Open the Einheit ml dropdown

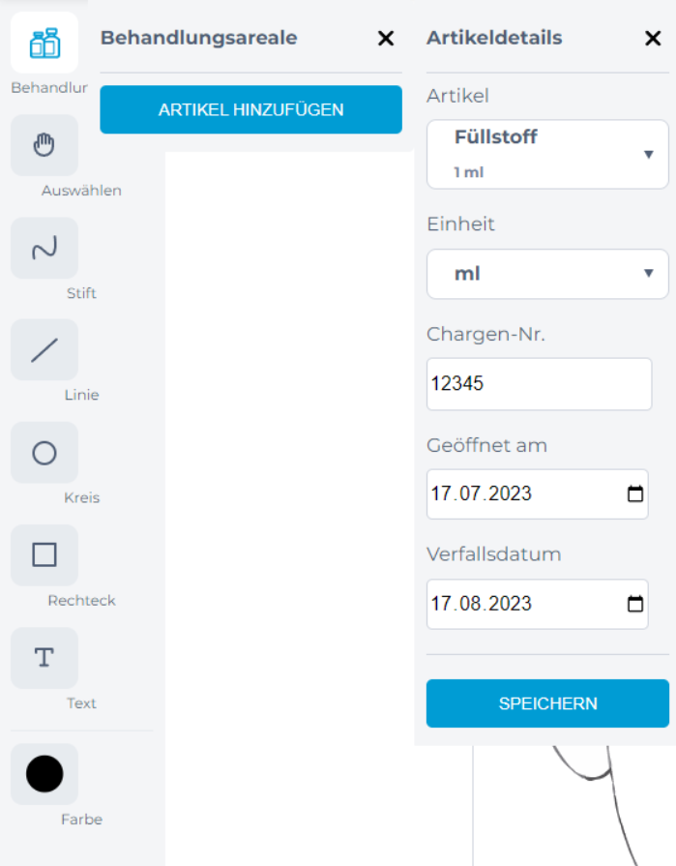coord(547,274)
